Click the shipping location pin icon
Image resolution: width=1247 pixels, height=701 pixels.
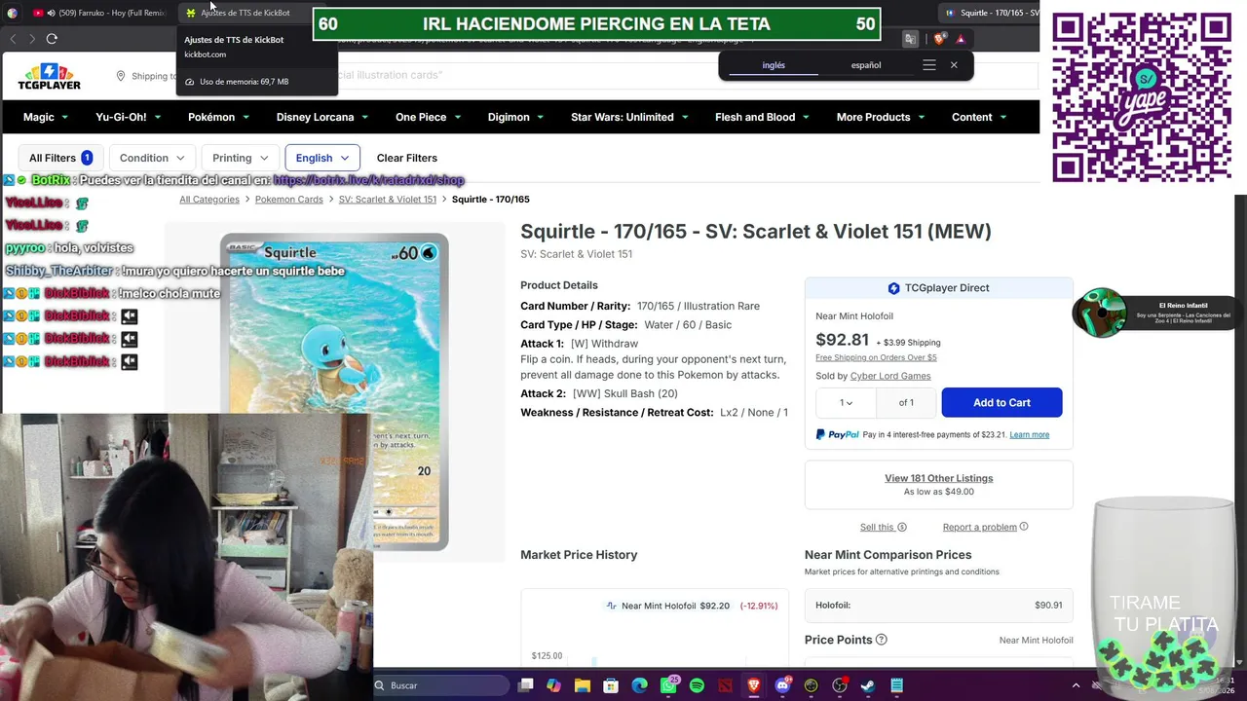coord(122,76)
